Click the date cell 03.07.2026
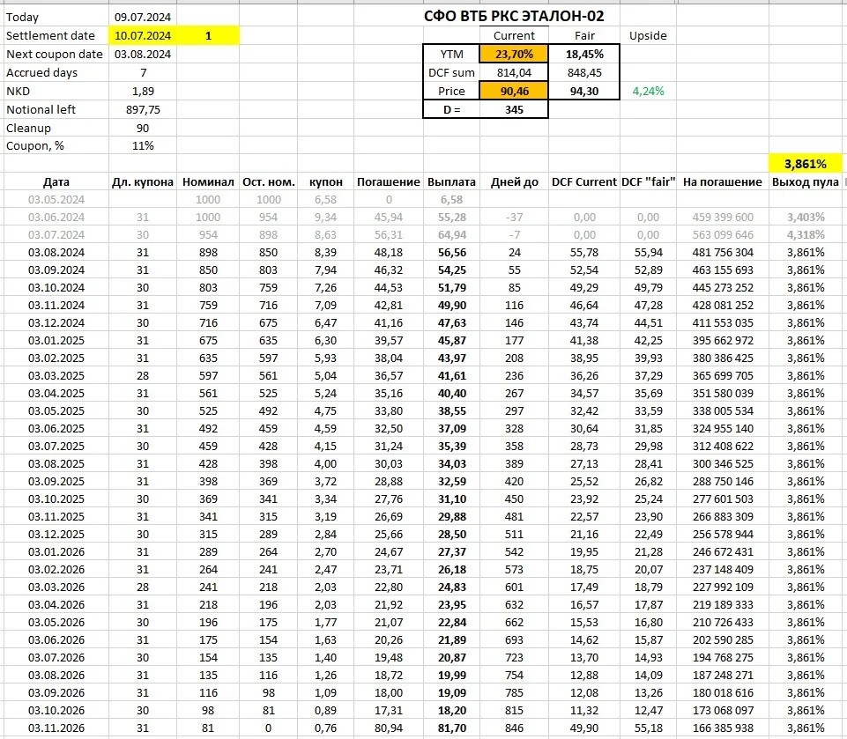847x739 pixels. click(56, 657)
